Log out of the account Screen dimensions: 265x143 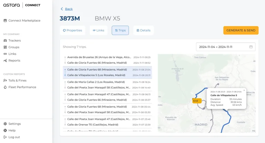pyautogui.click(x=12, y=137)
